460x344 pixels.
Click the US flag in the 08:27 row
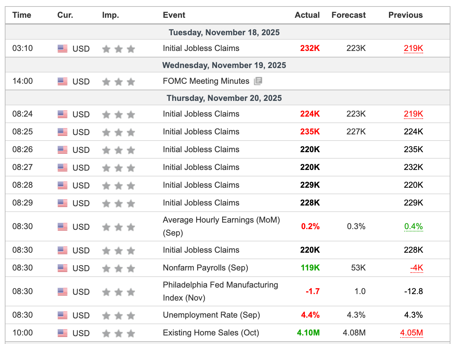point(63,168)
